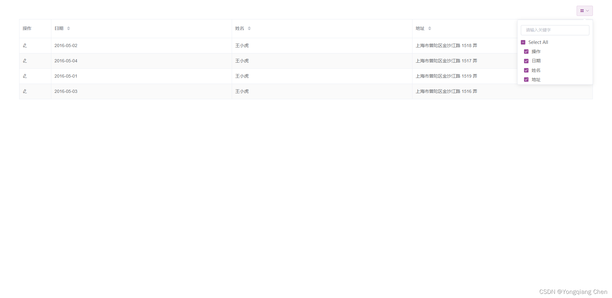Sort table by the 姓名 column sort arrows
612x298 pixels.
[249, 28]
